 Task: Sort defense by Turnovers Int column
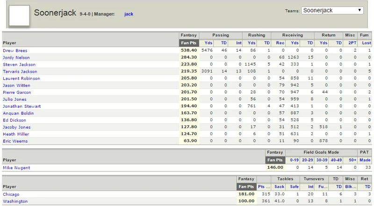310,187
